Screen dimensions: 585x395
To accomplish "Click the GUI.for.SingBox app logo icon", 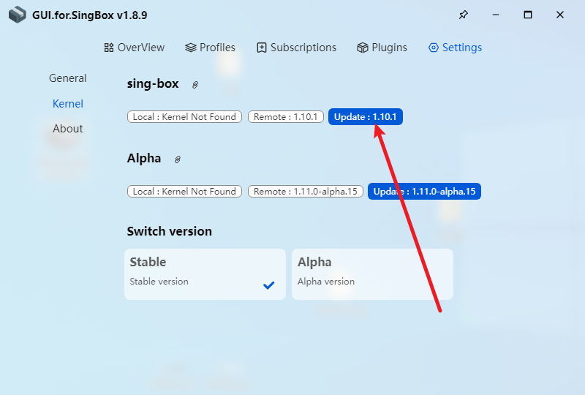I will point(18,15).
